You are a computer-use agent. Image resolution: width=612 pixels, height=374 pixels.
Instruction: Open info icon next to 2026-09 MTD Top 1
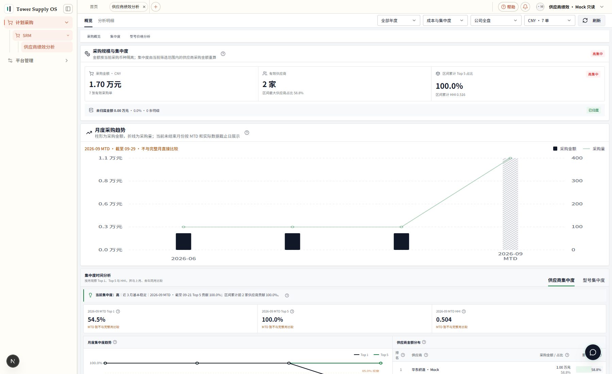point(118,311)
